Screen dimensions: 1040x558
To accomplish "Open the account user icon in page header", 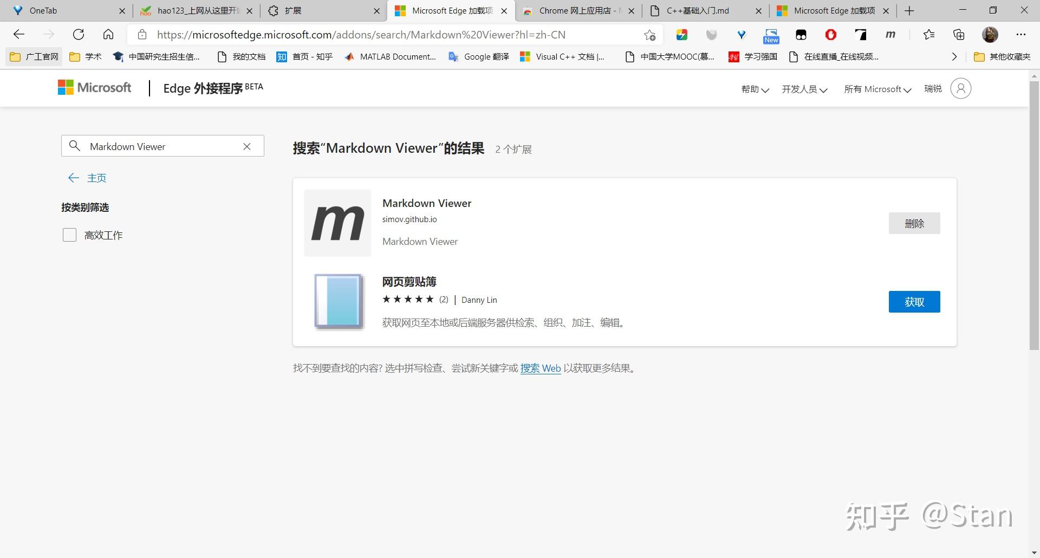I will pos(961,88).
